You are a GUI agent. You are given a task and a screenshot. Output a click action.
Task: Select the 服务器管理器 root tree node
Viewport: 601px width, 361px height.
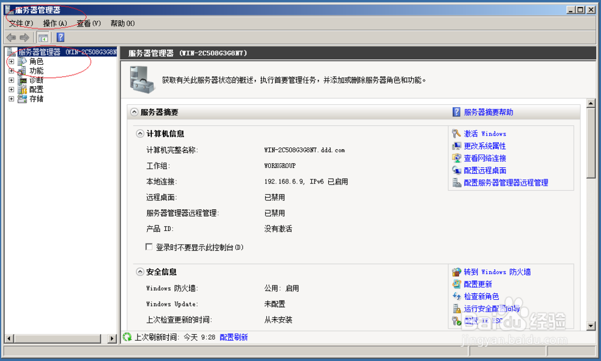[x=67, y=52]
